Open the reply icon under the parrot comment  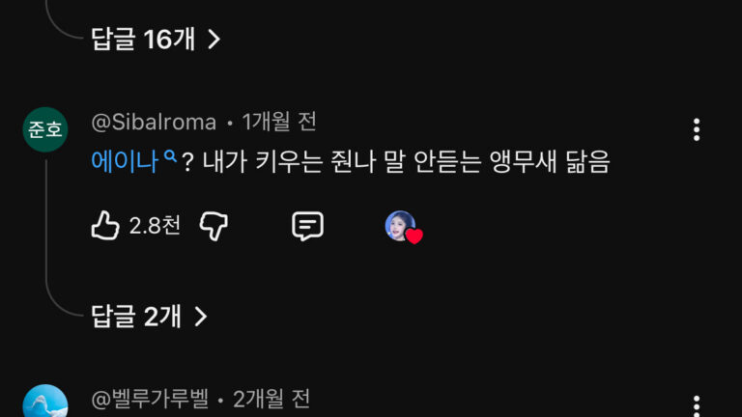pyautogui.click(x=307, y=226)
